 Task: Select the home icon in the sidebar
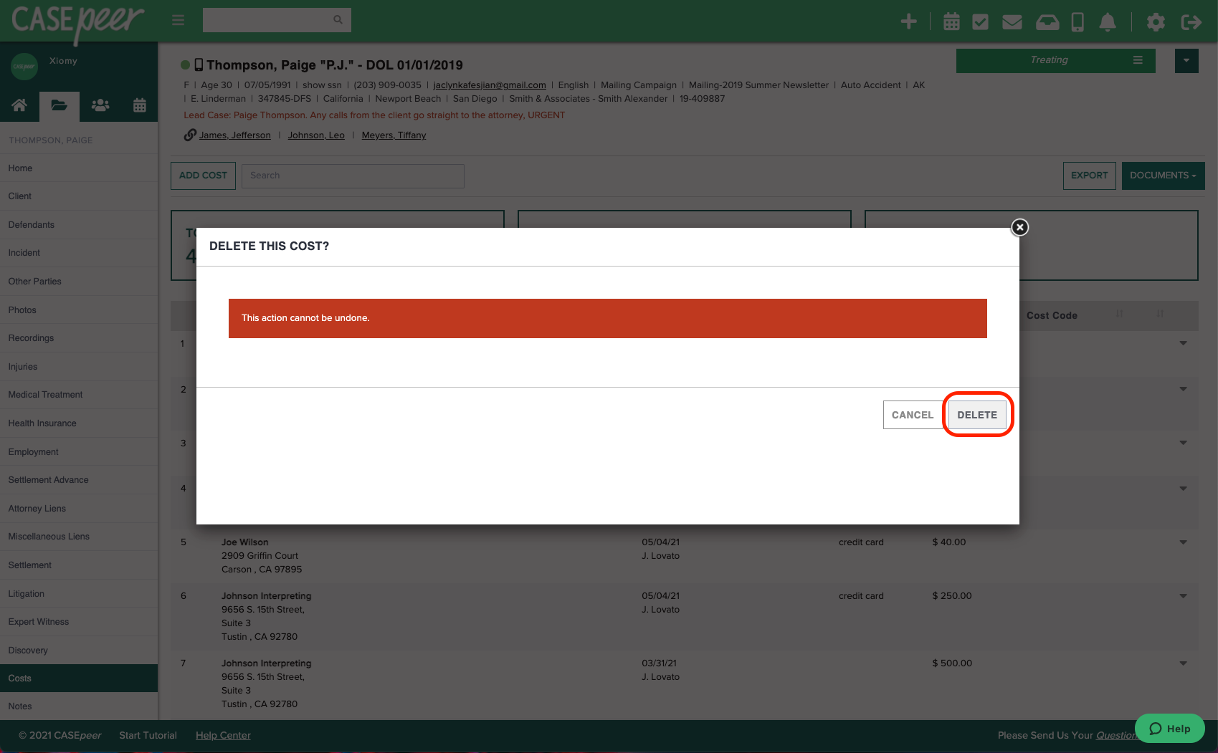click(x=19, y=105)
